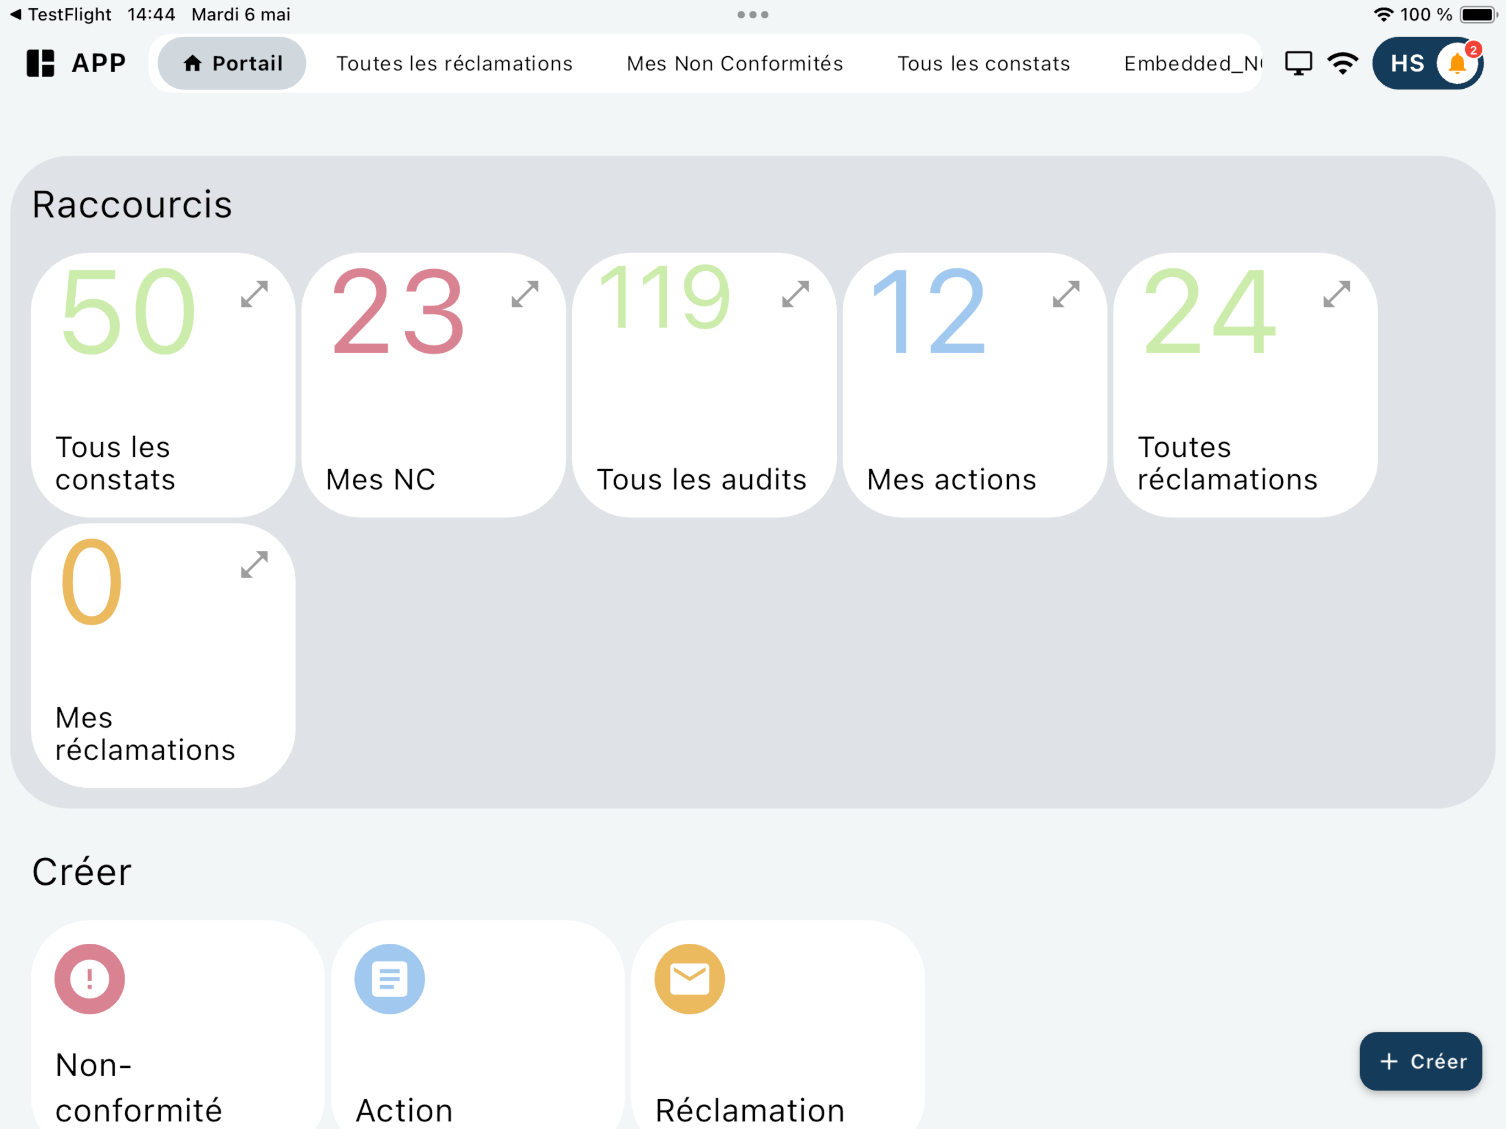Expand the Toutes réclamations card arrow
This screenshot has width=1506, height=1129.
1336,294
